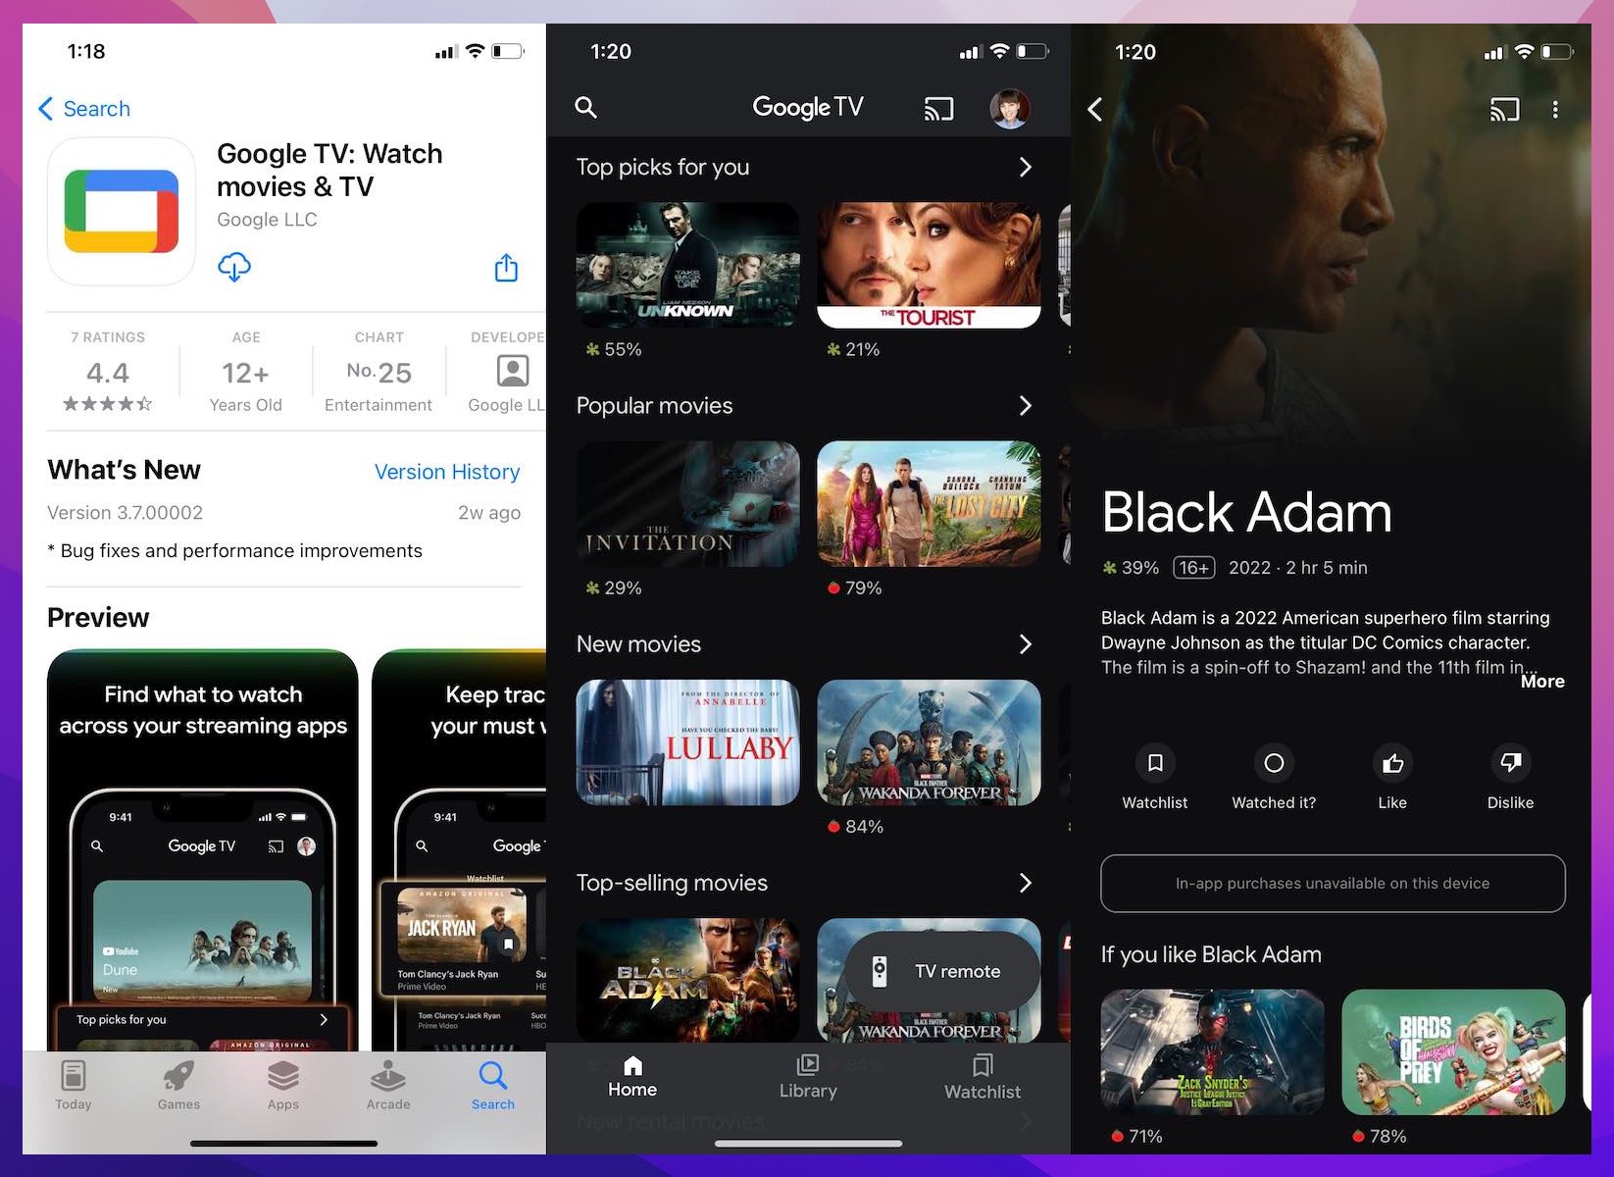Screen dimensions: 1614x1177
Task: View the 4.4 ratings section
Action: tap(108, 373)
